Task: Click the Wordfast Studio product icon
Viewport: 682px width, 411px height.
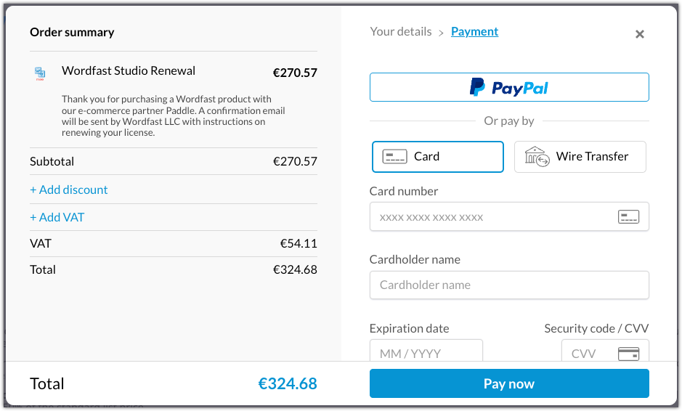Action: [40, 73]
